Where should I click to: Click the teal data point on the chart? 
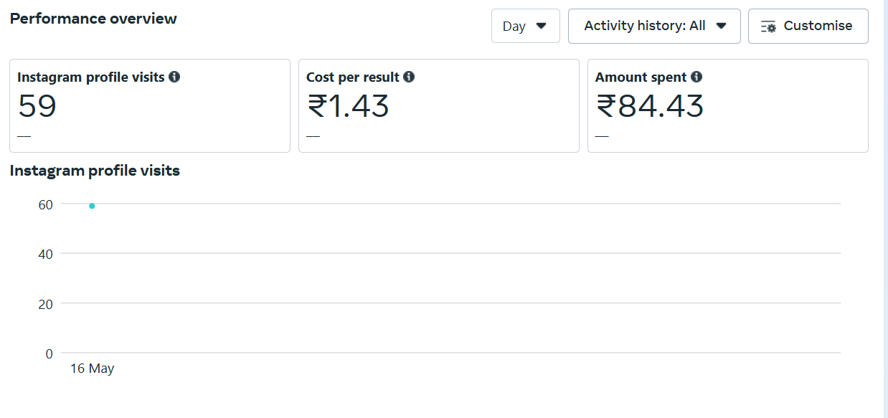pyautogui.click(x=92, y=206)
